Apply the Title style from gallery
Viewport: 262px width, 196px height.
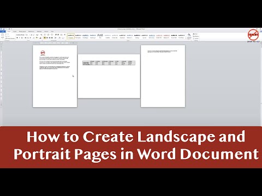click(x=100, y=36)
